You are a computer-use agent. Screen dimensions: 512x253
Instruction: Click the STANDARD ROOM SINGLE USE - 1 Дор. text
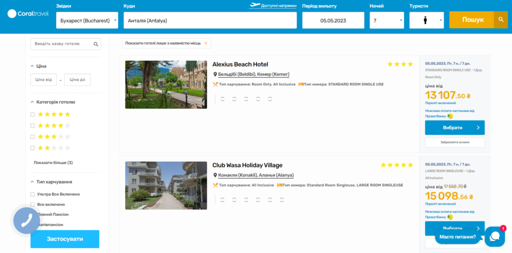point(453,70)
